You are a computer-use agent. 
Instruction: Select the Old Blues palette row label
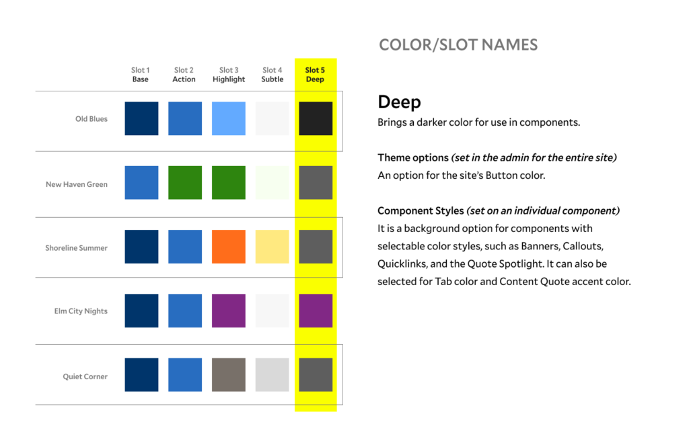92,119
